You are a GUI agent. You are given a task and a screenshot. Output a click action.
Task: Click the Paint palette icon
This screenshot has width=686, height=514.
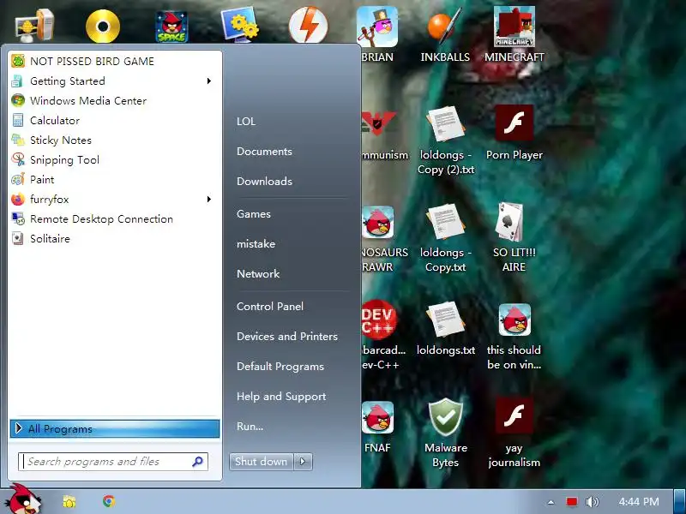coord(18,179)
